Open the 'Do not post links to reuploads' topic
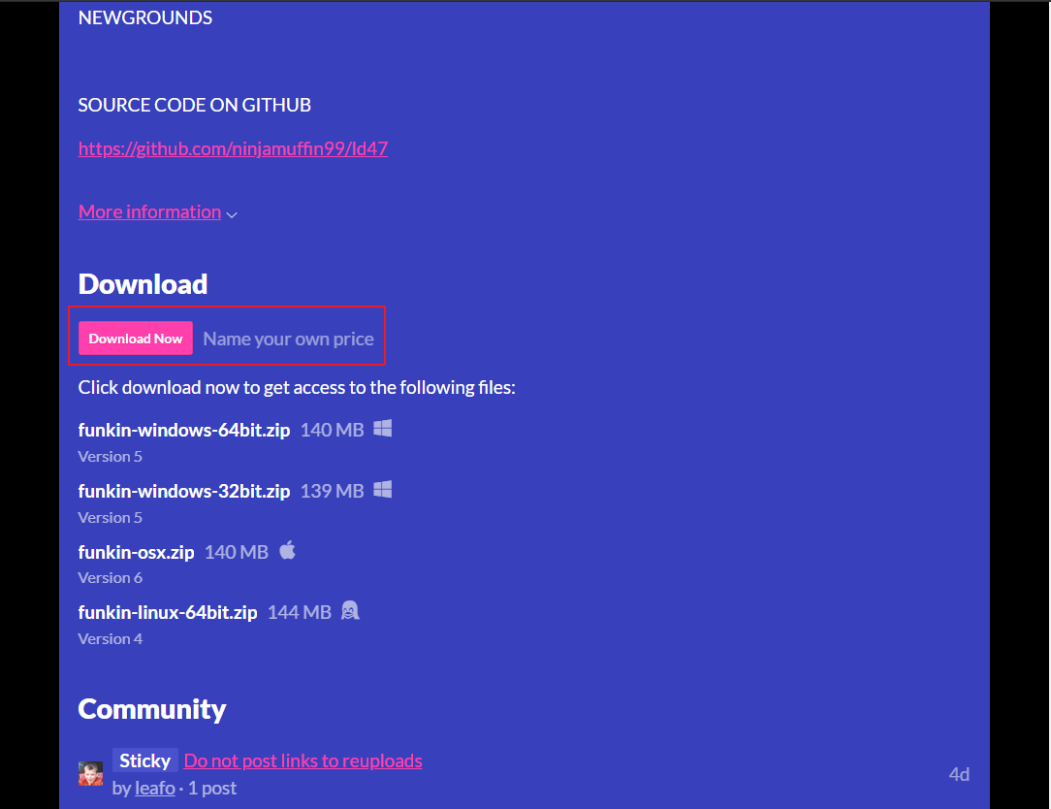This screenshot has height=809, width=1051. tap(303, 760)
